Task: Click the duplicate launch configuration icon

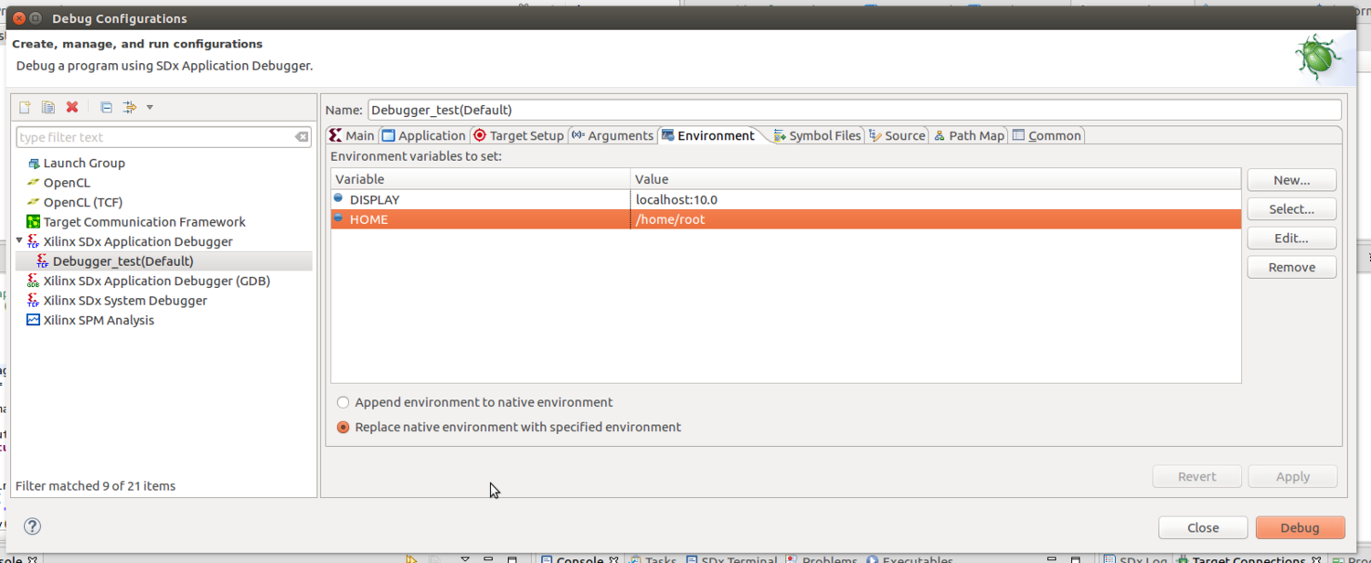Action: pos(48,108)
